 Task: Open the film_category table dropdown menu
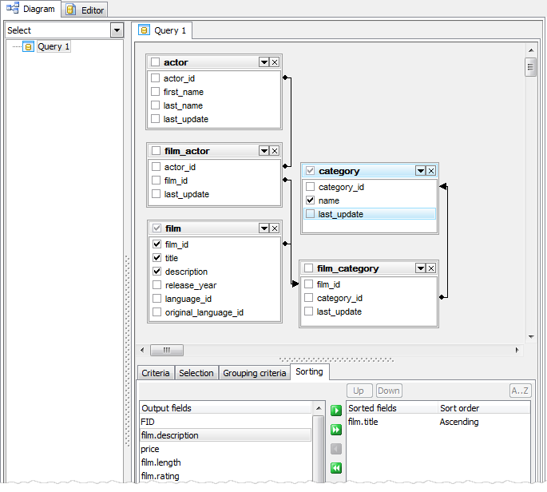coord(421,268)
